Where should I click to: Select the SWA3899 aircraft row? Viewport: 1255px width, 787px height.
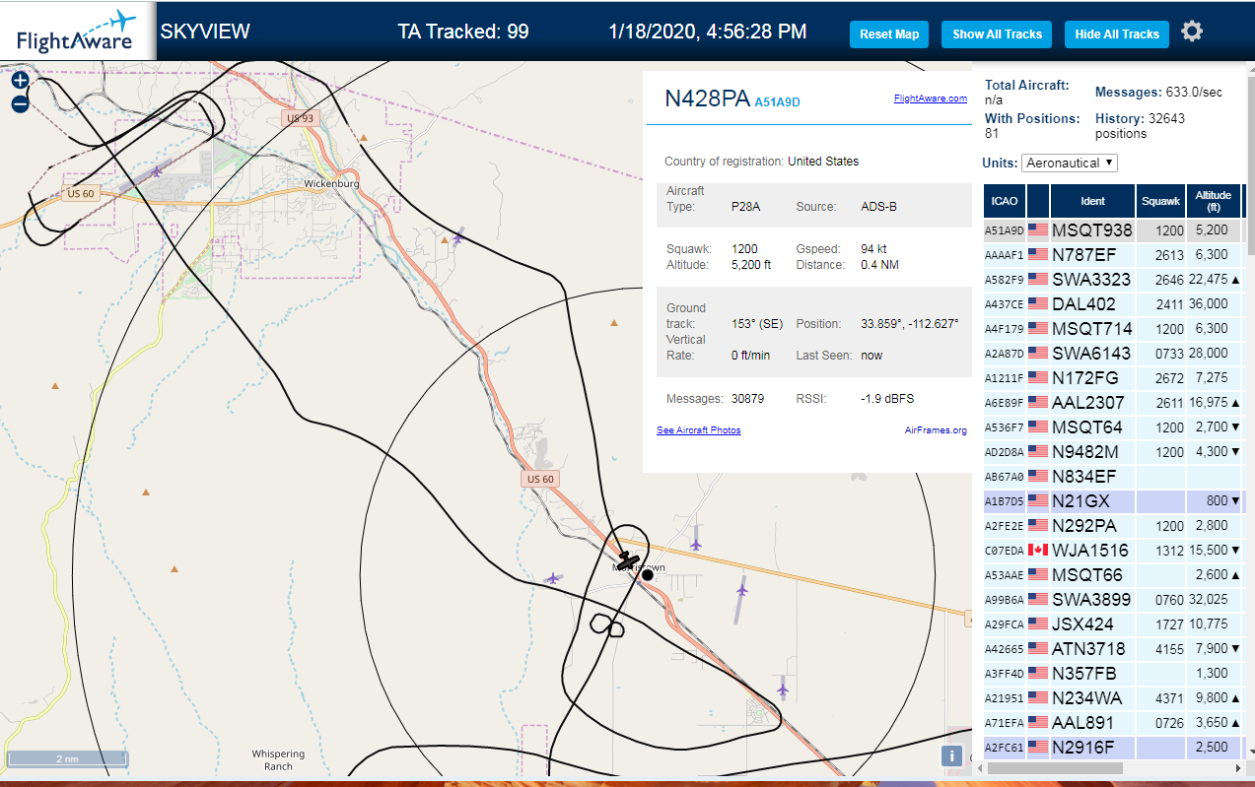pyautogui.click(x=1113, y=599)
